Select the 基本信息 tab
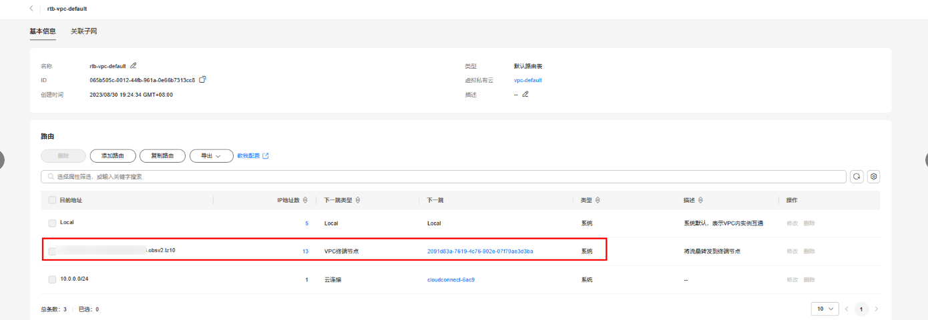This screenshot has width=928, height=320. click(x=43, y=31)
